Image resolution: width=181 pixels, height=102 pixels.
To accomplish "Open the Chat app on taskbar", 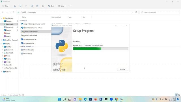I will (x=75, y=99).
